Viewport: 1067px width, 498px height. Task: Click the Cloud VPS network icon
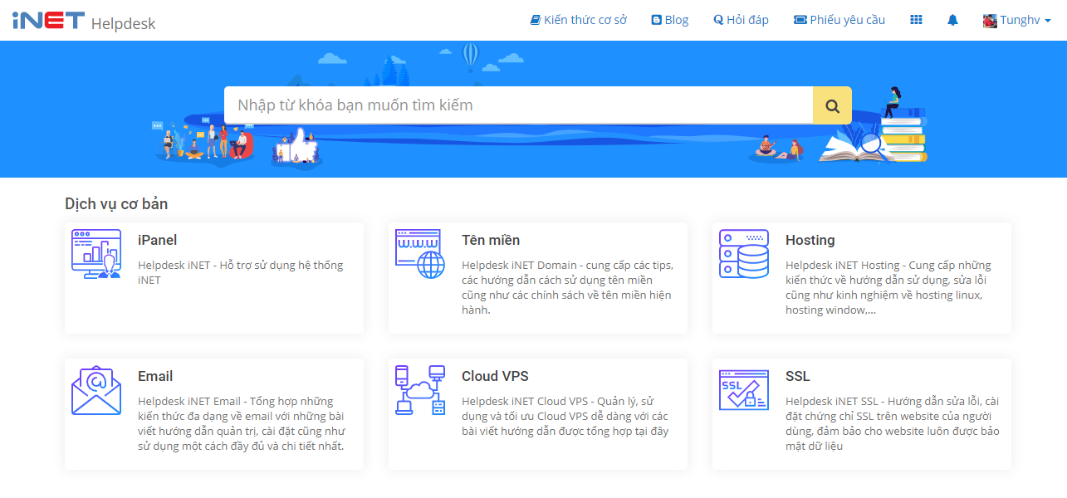pyautogui.click(x=420, y=390)
